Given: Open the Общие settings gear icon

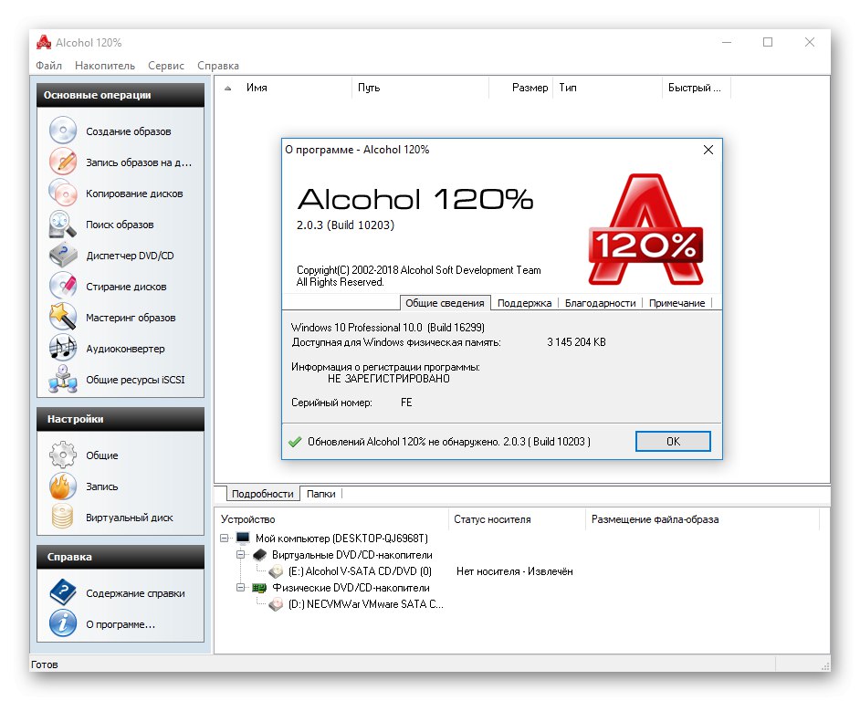Looking at the screenshot, I should click(x=62, y=455).
